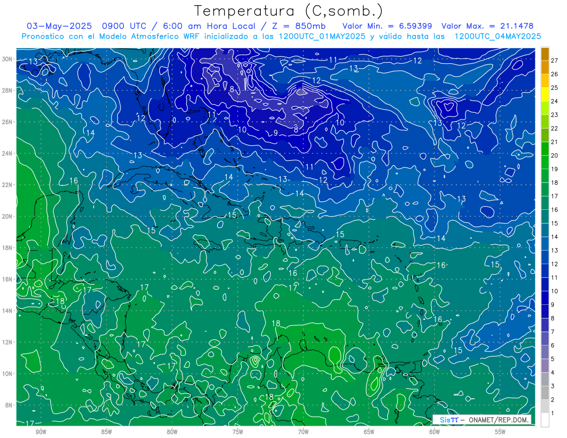
Task: Click color scale label "5"
Action: point(553,359)
